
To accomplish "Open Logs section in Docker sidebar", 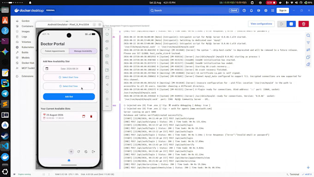I will (24, 37).
